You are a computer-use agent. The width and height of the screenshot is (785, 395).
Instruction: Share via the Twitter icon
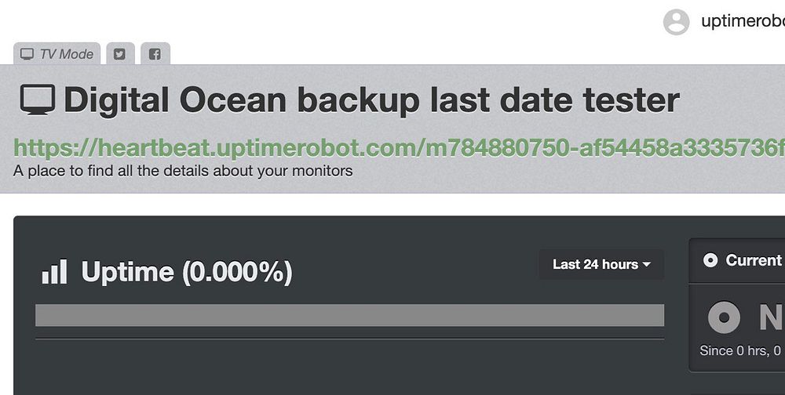coord(119,54)
